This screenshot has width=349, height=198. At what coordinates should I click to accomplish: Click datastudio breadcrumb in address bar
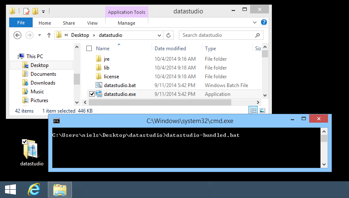(111, 35)
